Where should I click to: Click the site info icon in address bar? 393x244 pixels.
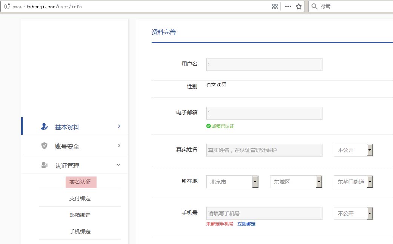(6, 6)
